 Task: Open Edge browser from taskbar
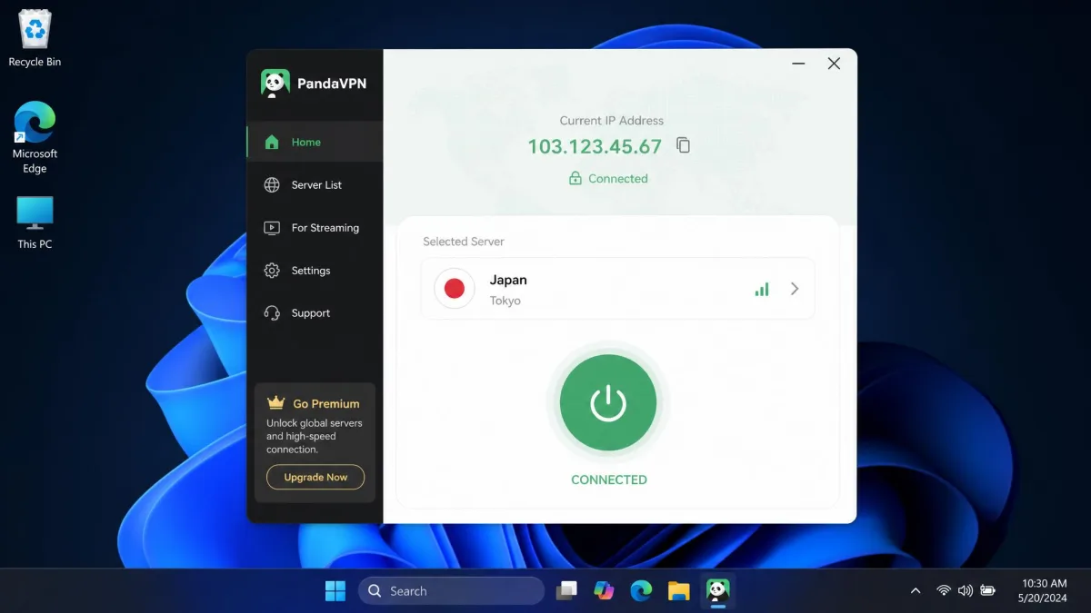point(641,591)
